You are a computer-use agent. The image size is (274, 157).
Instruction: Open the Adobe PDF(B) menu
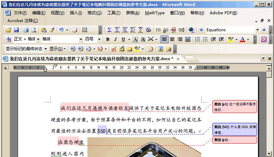click(223, 13)
